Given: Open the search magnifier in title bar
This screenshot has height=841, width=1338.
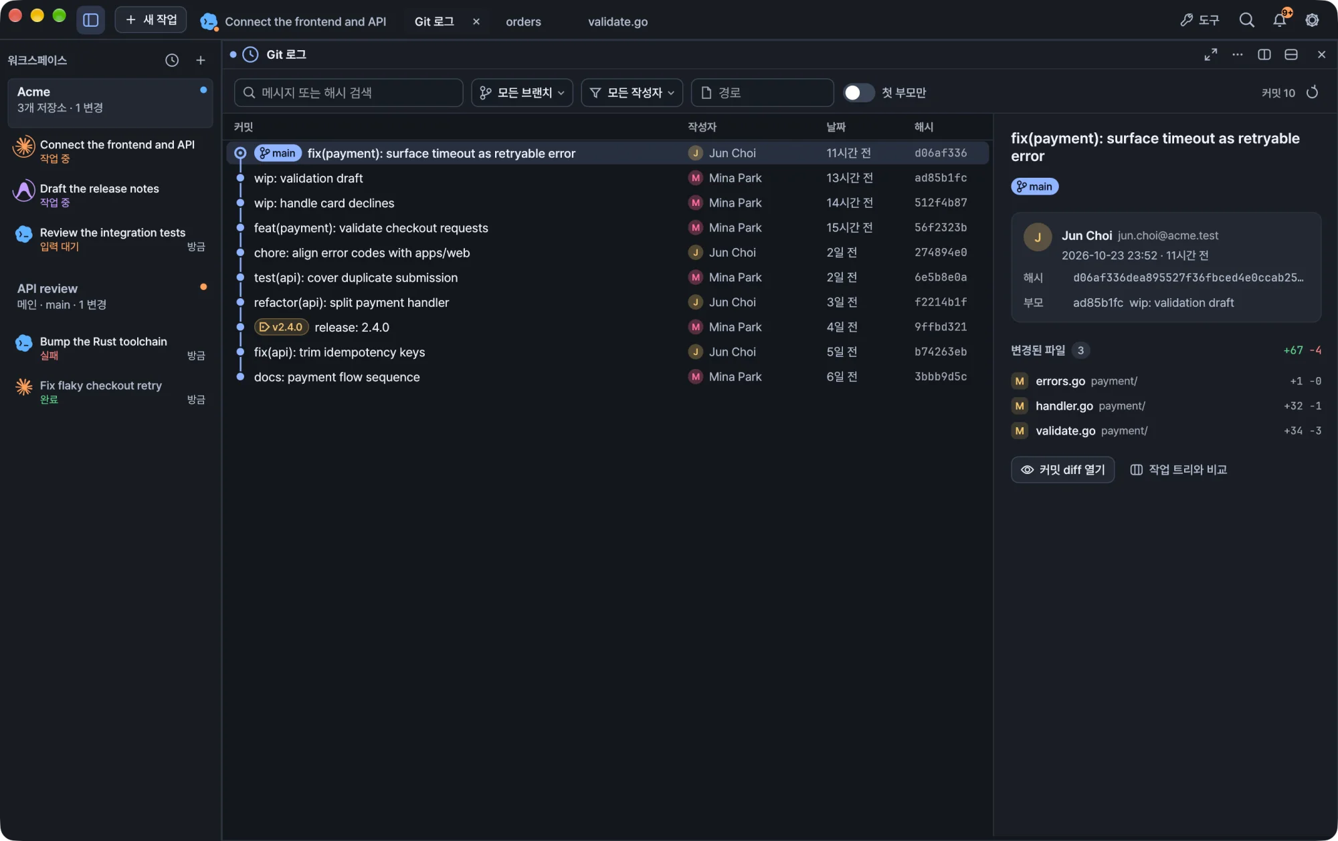Looking at the screenshot, I should tap(1246, 20).
